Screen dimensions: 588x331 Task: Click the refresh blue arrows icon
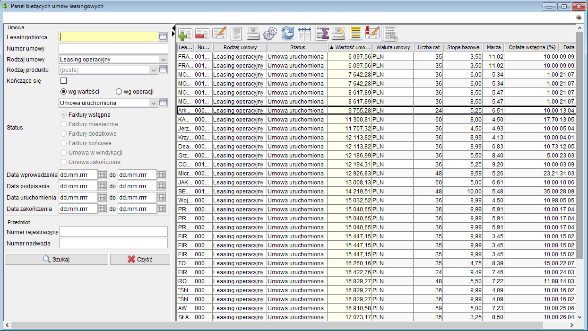[x=287, y=34]
